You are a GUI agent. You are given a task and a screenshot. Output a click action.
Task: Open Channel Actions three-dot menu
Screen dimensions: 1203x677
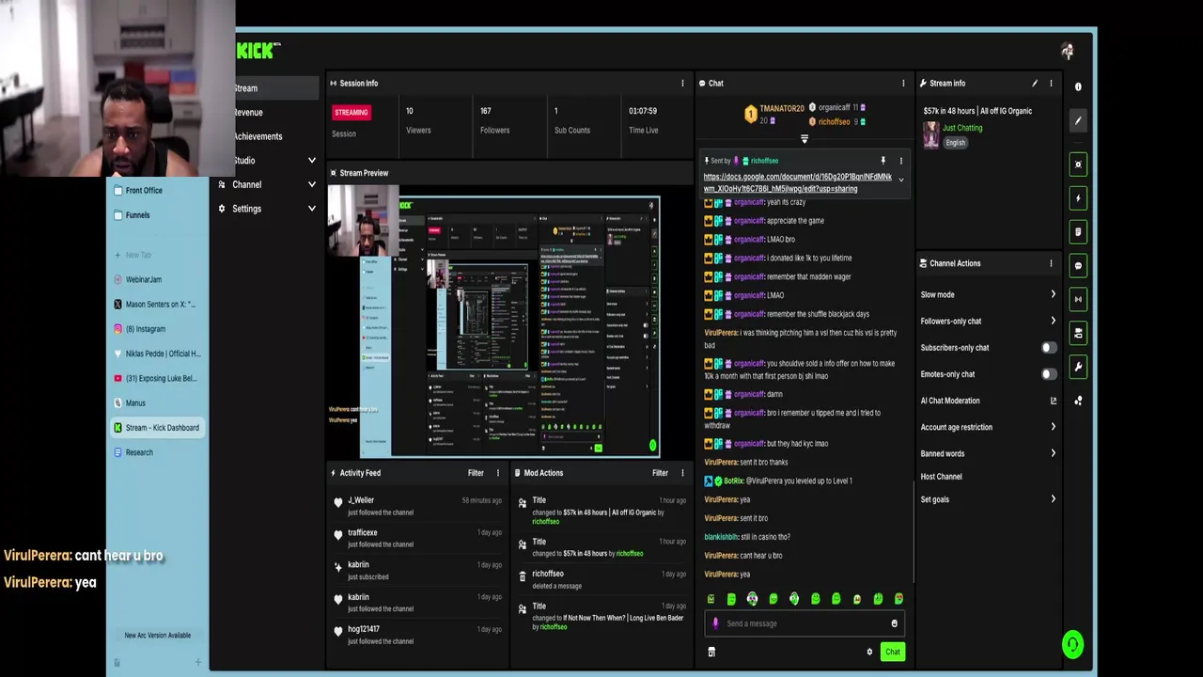point(1051,263)
